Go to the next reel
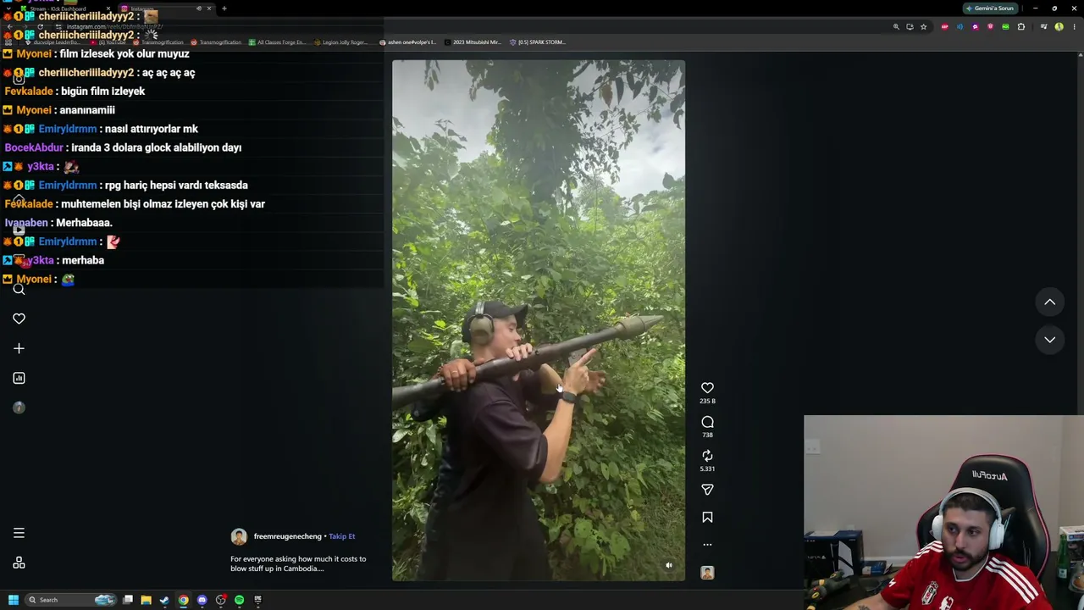The image size is (1084, 610). [1049, 340]
